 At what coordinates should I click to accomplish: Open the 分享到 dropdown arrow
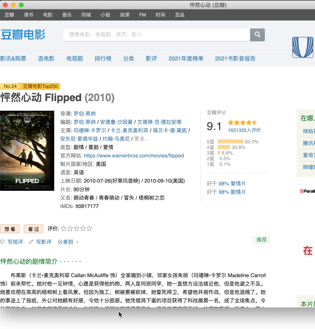pos(77,242)
